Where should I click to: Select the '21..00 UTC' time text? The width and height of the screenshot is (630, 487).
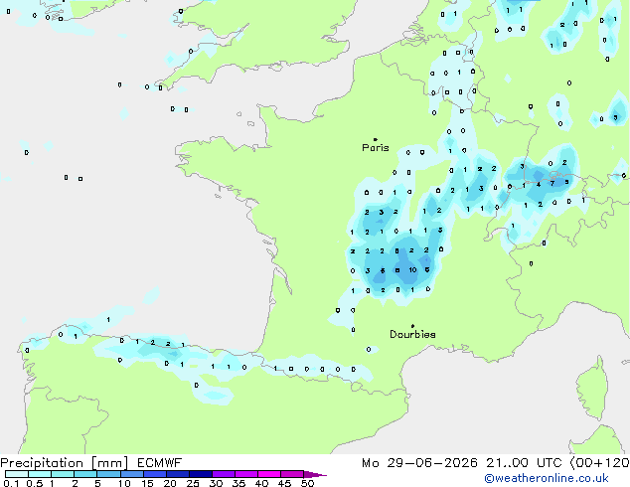(x=524, y=463)
